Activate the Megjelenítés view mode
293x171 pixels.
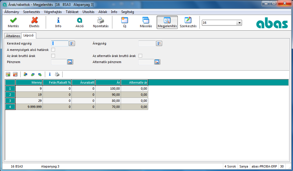point(167,22)
